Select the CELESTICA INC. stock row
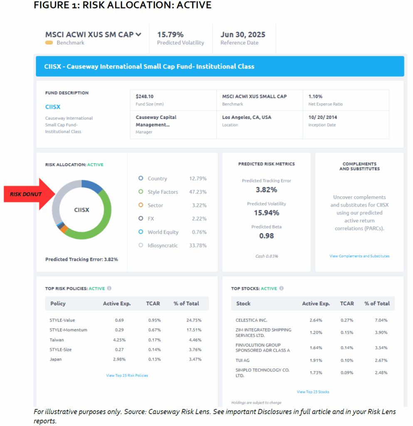Image resolution: width=413 pixels, height=426 pixels. 313,320
